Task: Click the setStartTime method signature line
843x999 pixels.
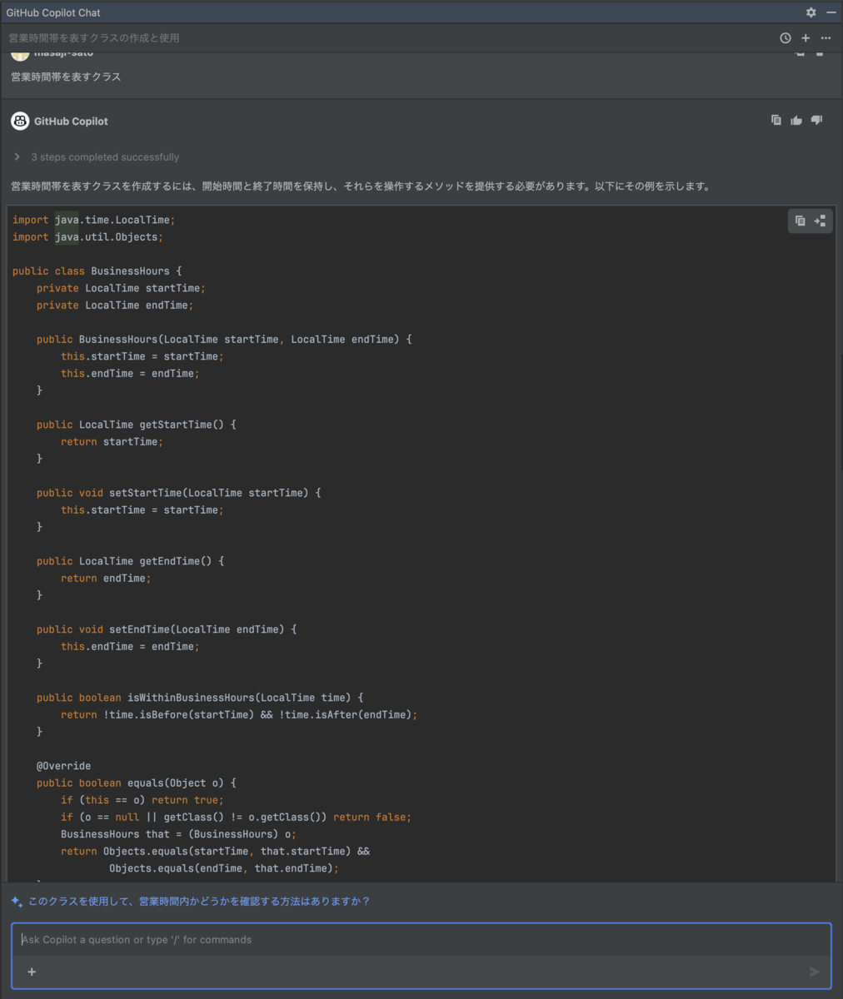Action: [179, 493]
